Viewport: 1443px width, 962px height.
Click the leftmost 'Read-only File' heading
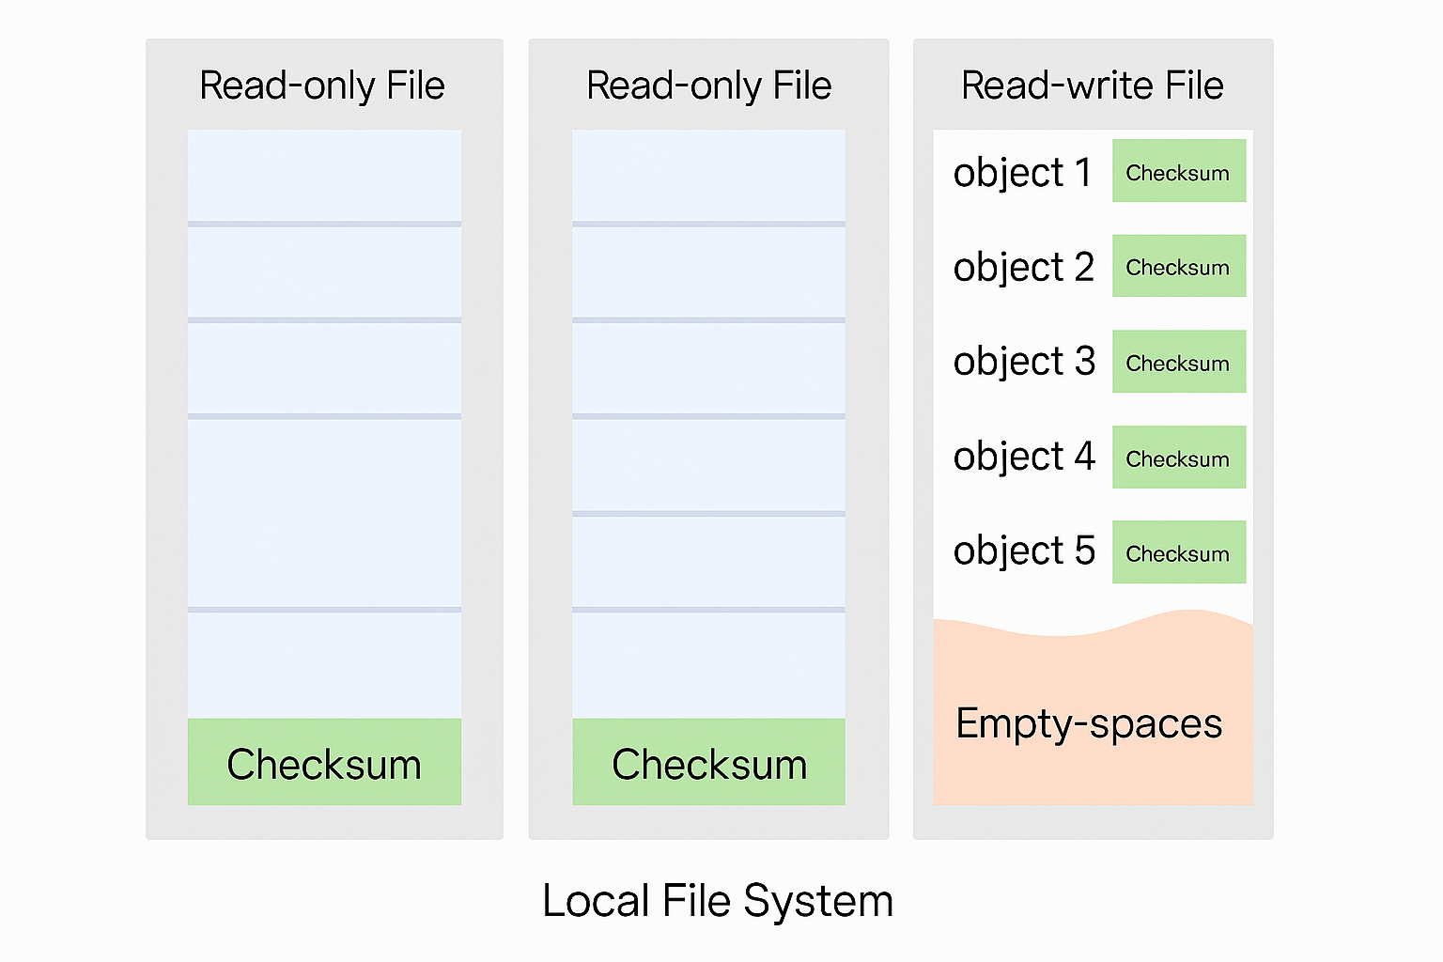[322, 85]
